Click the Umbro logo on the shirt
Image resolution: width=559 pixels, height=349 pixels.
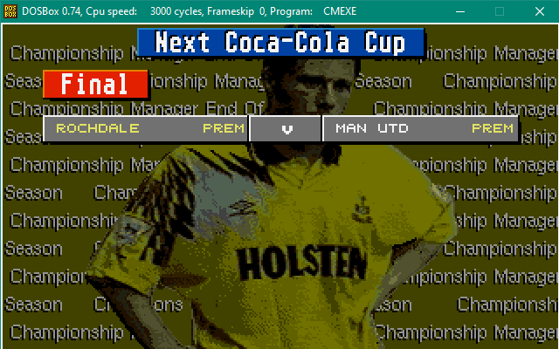pos(244,208)
